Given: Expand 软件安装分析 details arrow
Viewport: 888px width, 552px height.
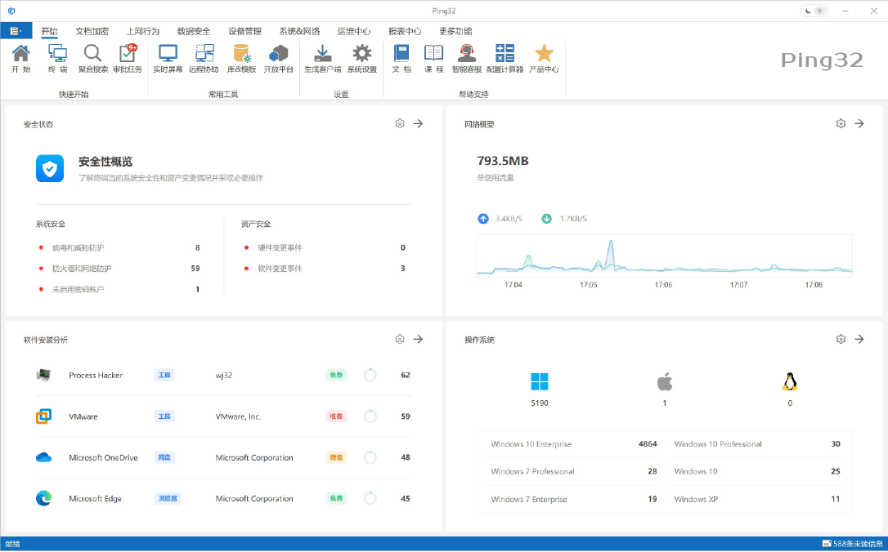Looking at the screenshot, I should tap(418, 338).
